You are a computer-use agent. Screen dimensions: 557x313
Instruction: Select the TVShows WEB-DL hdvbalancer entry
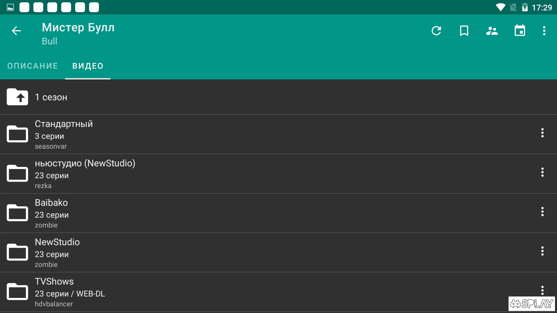[70, 292]
